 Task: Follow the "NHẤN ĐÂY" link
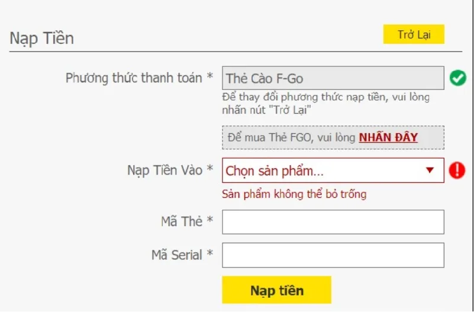pos(388,137)
